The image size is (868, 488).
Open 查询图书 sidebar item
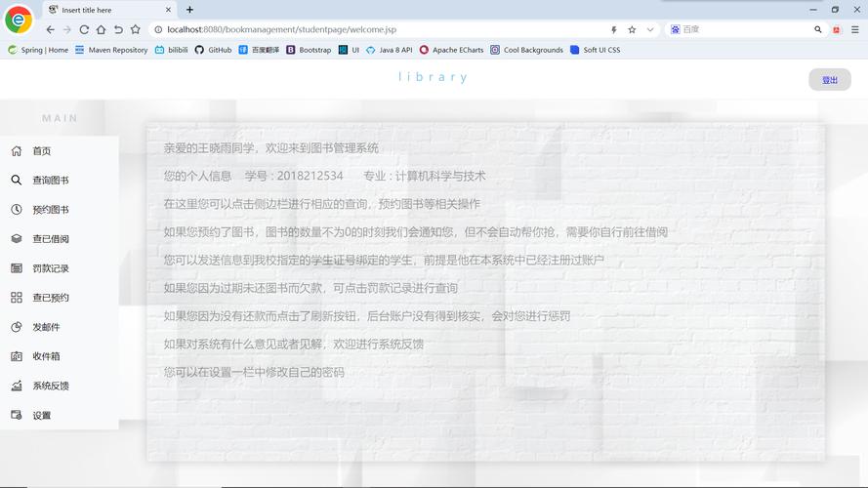pos(60,180)
